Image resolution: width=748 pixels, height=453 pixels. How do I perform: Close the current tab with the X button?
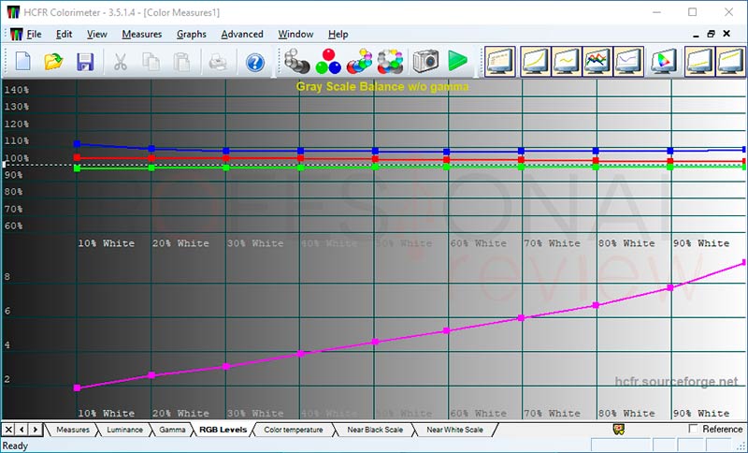tap(8, 429)
